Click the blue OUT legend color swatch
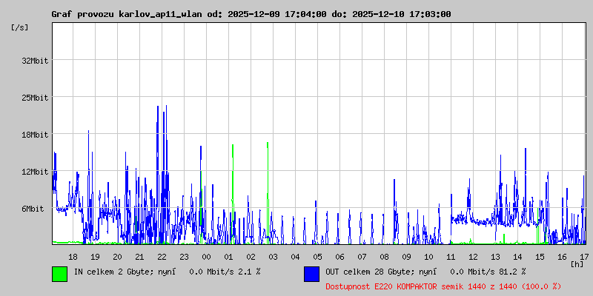 (311, 274)
